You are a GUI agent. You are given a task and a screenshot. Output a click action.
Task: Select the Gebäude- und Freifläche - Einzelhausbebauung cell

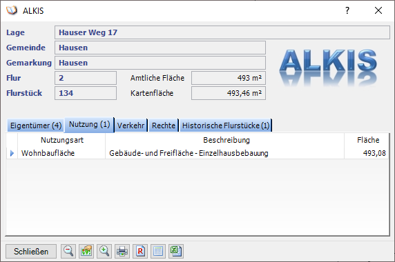pos(224,153)
